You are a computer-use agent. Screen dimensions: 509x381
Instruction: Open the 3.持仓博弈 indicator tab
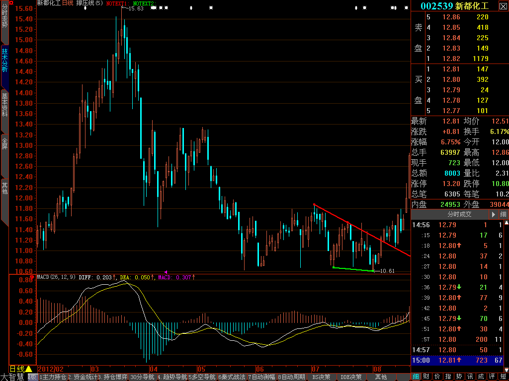tap(113, 377)
